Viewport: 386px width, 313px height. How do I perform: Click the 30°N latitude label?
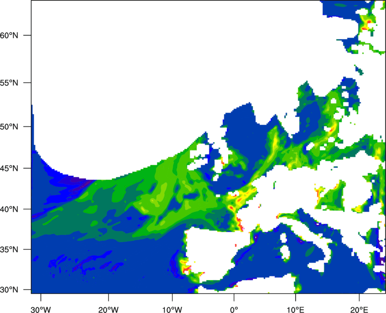9,290
